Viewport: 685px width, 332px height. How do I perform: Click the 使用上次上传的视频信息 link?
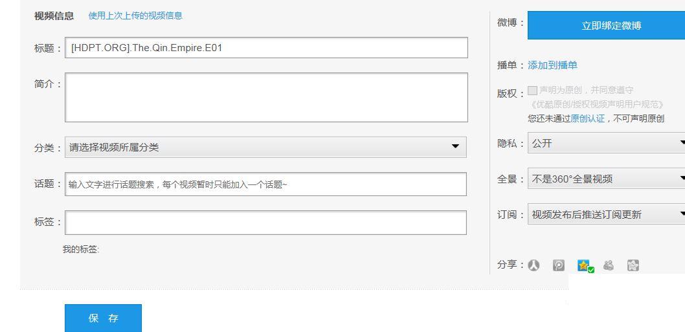coord(135,16)
